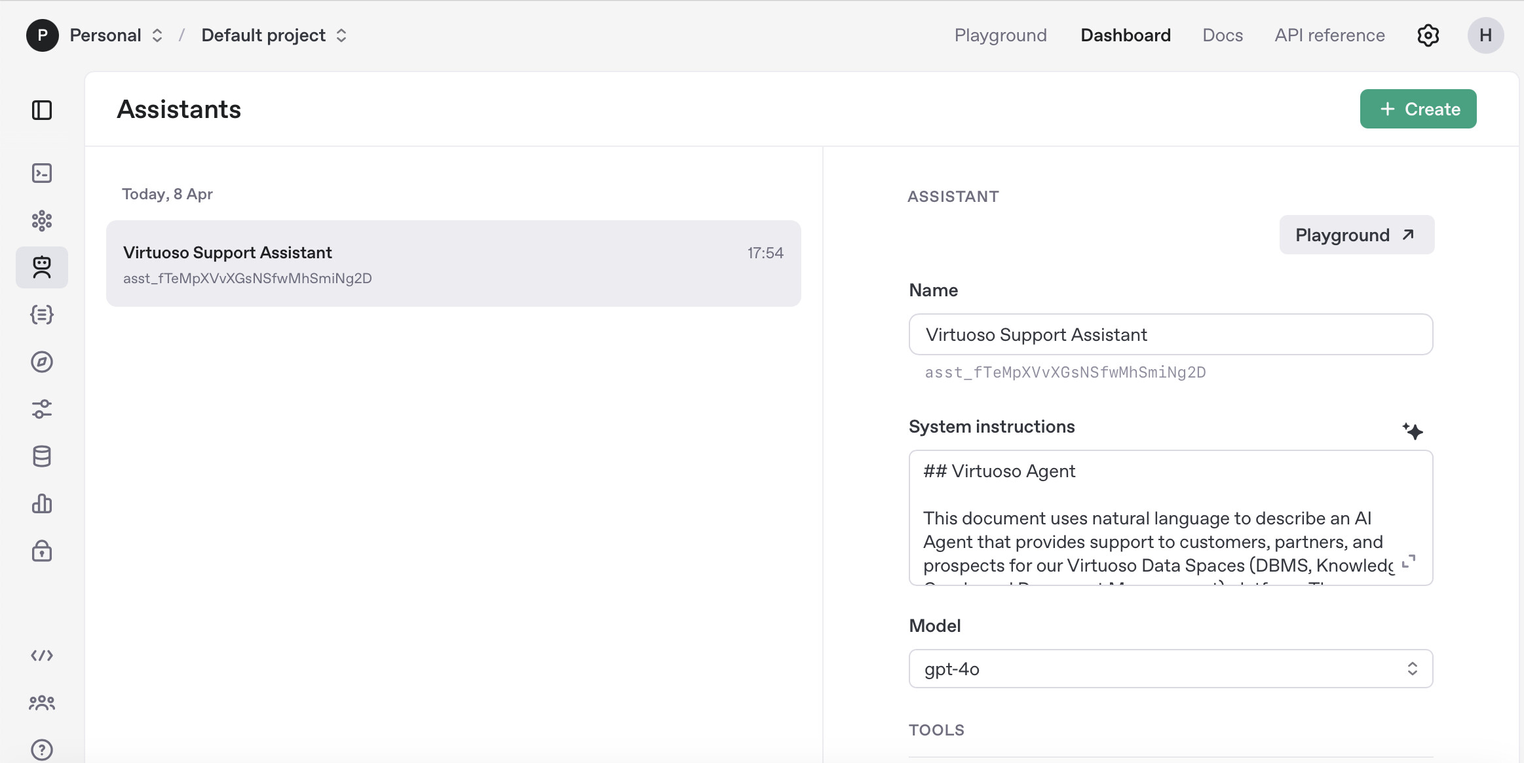The width and height of the screenshot is (1524, 763).
Task: Open the Personal organization switcher
Action: click(117, 35)
